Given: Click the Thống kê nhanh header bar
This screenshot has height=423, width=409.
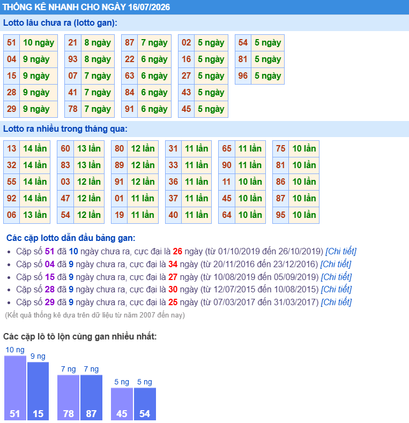Looking at the screenshot, I should (205, 7).
